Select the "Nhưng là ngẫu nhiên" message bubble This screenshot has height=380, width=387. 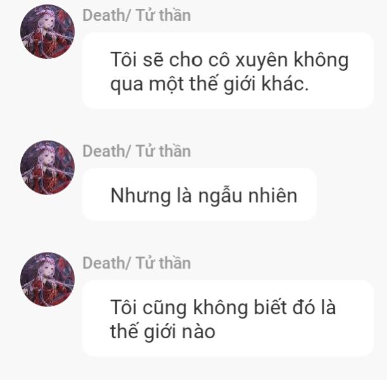200,194
